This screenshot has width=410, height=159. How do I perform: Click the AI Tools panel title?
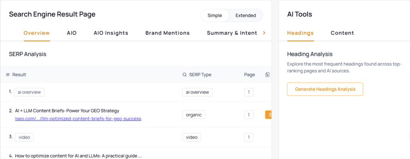click(x=299, y=14)
